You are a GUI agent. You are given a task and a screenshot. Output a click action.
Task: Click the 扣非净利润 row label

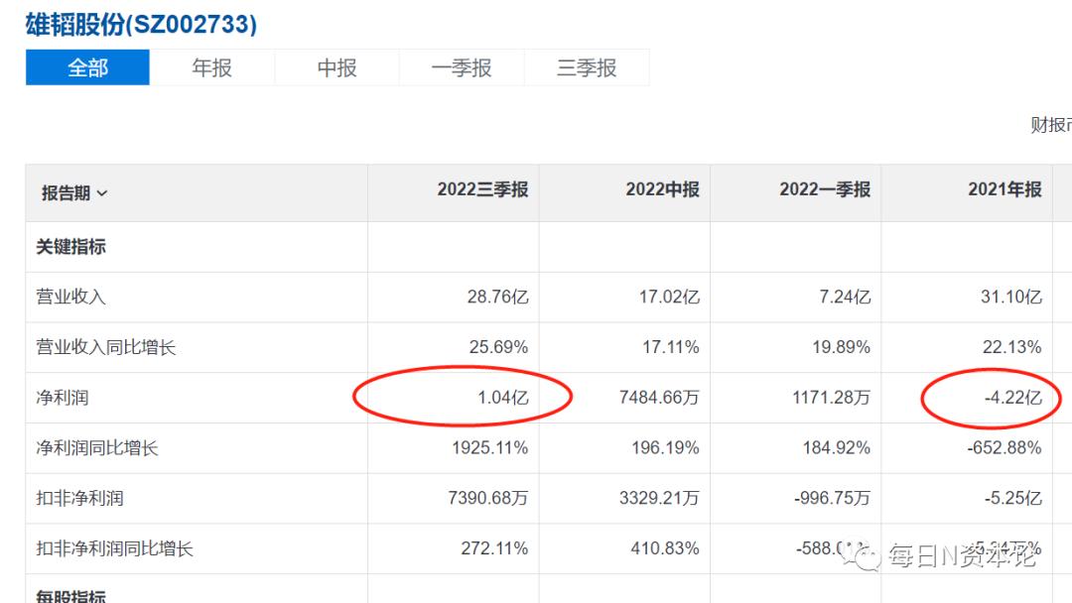[79, 499]
